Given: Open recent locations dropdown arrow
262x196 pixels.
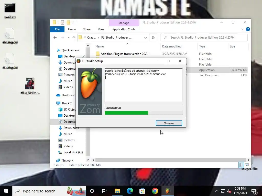Looking at the screenshot, I should [69, 38].
